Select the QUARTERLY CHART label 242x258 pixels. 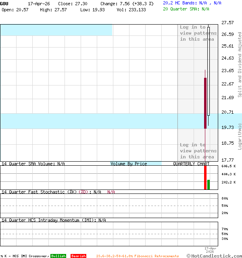(191, 164)
